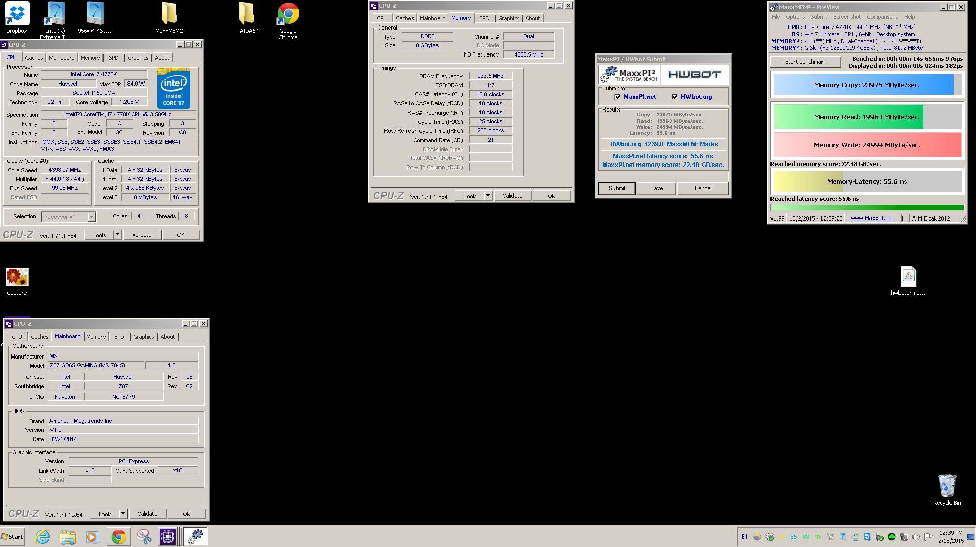This screenshot has width=976, height=547.
Task: Open Tools dropdown arrow in CPU-Z Mainboard window
Action: (123, 514)
